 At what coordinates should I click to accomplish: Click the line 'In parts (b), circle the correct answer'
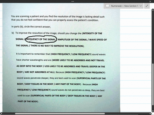(31, 27)
